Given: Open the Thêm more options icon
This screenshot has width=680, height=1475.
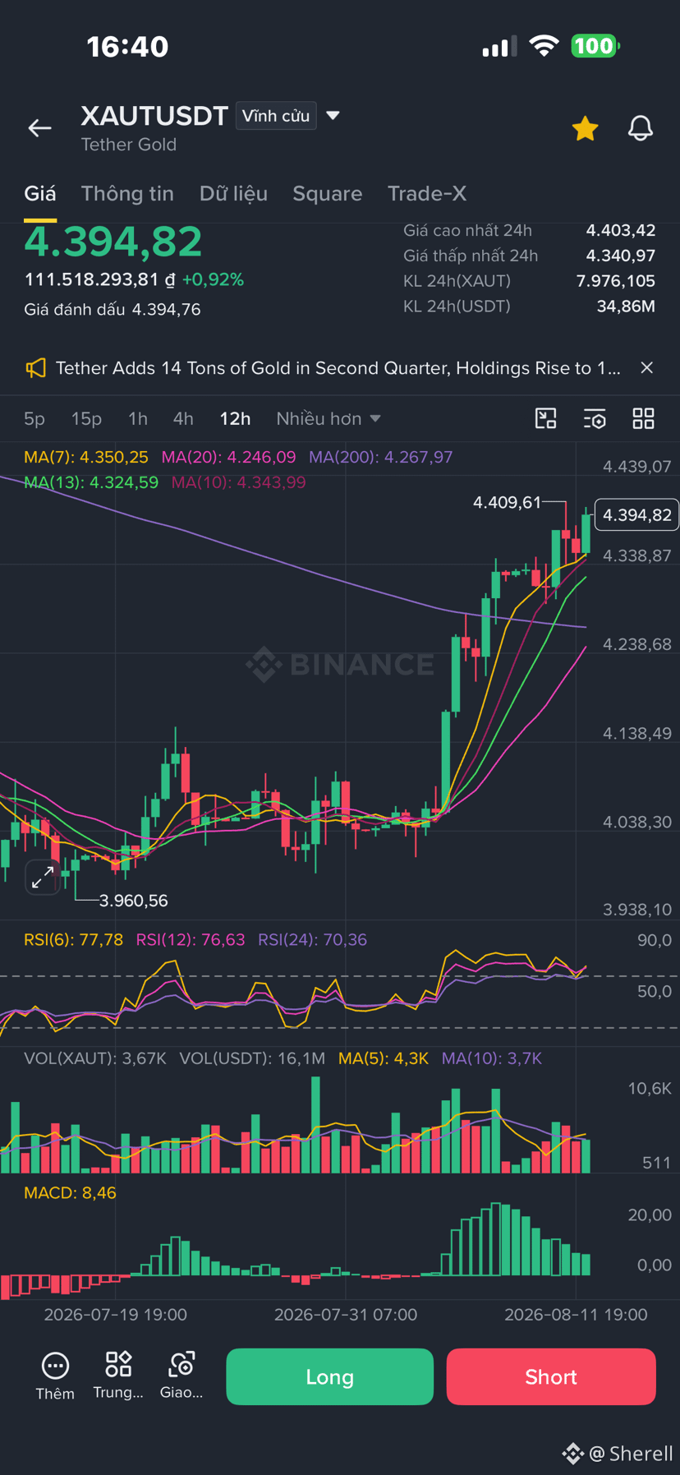Looking at the screenshot, I should click(x=55, y=1376).
